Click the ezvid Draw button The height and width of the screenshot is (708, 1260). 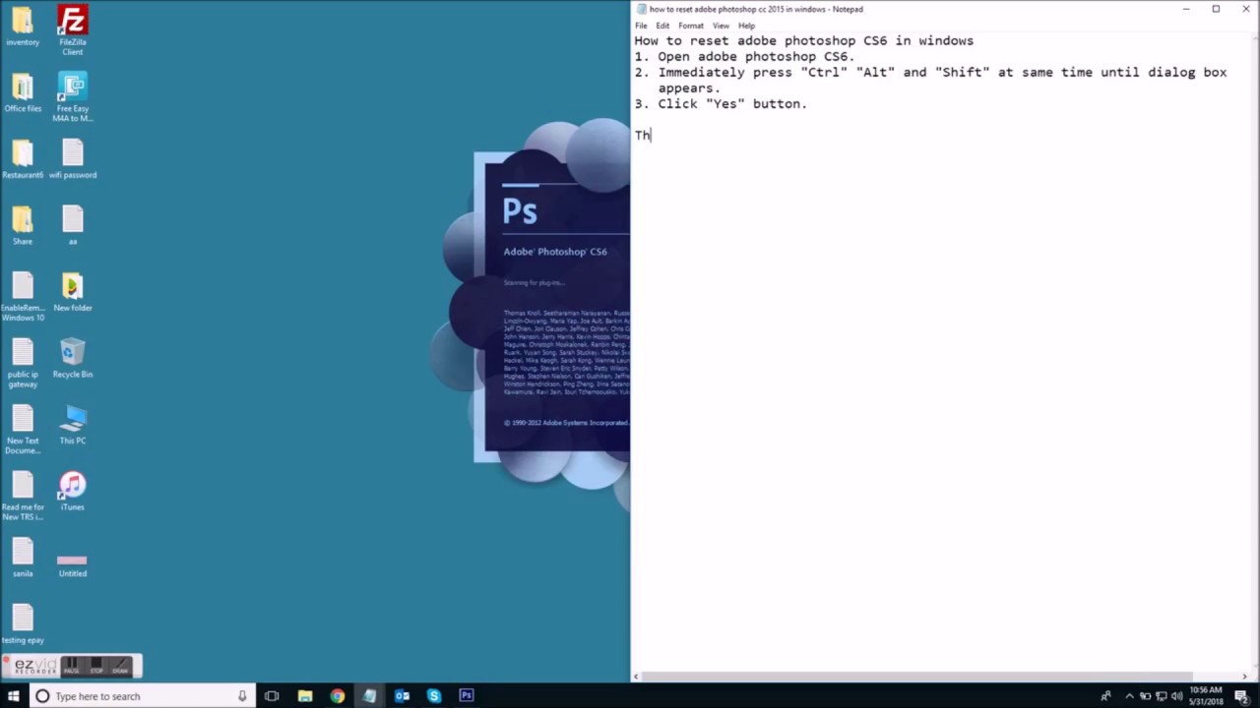[119, 666]
